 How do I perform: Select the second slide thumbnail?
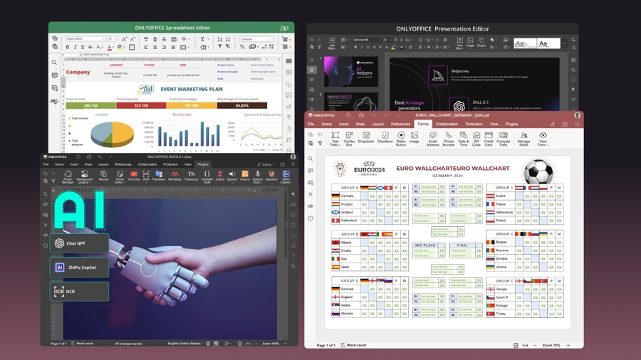(350, 102)
